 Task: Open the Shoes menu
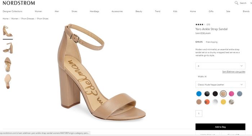pyautogui.click(x=74, y=11)
